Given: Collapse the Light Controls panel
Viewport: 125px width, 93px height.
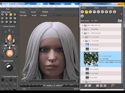Looking at the screenshot, I should coord(2,61).
